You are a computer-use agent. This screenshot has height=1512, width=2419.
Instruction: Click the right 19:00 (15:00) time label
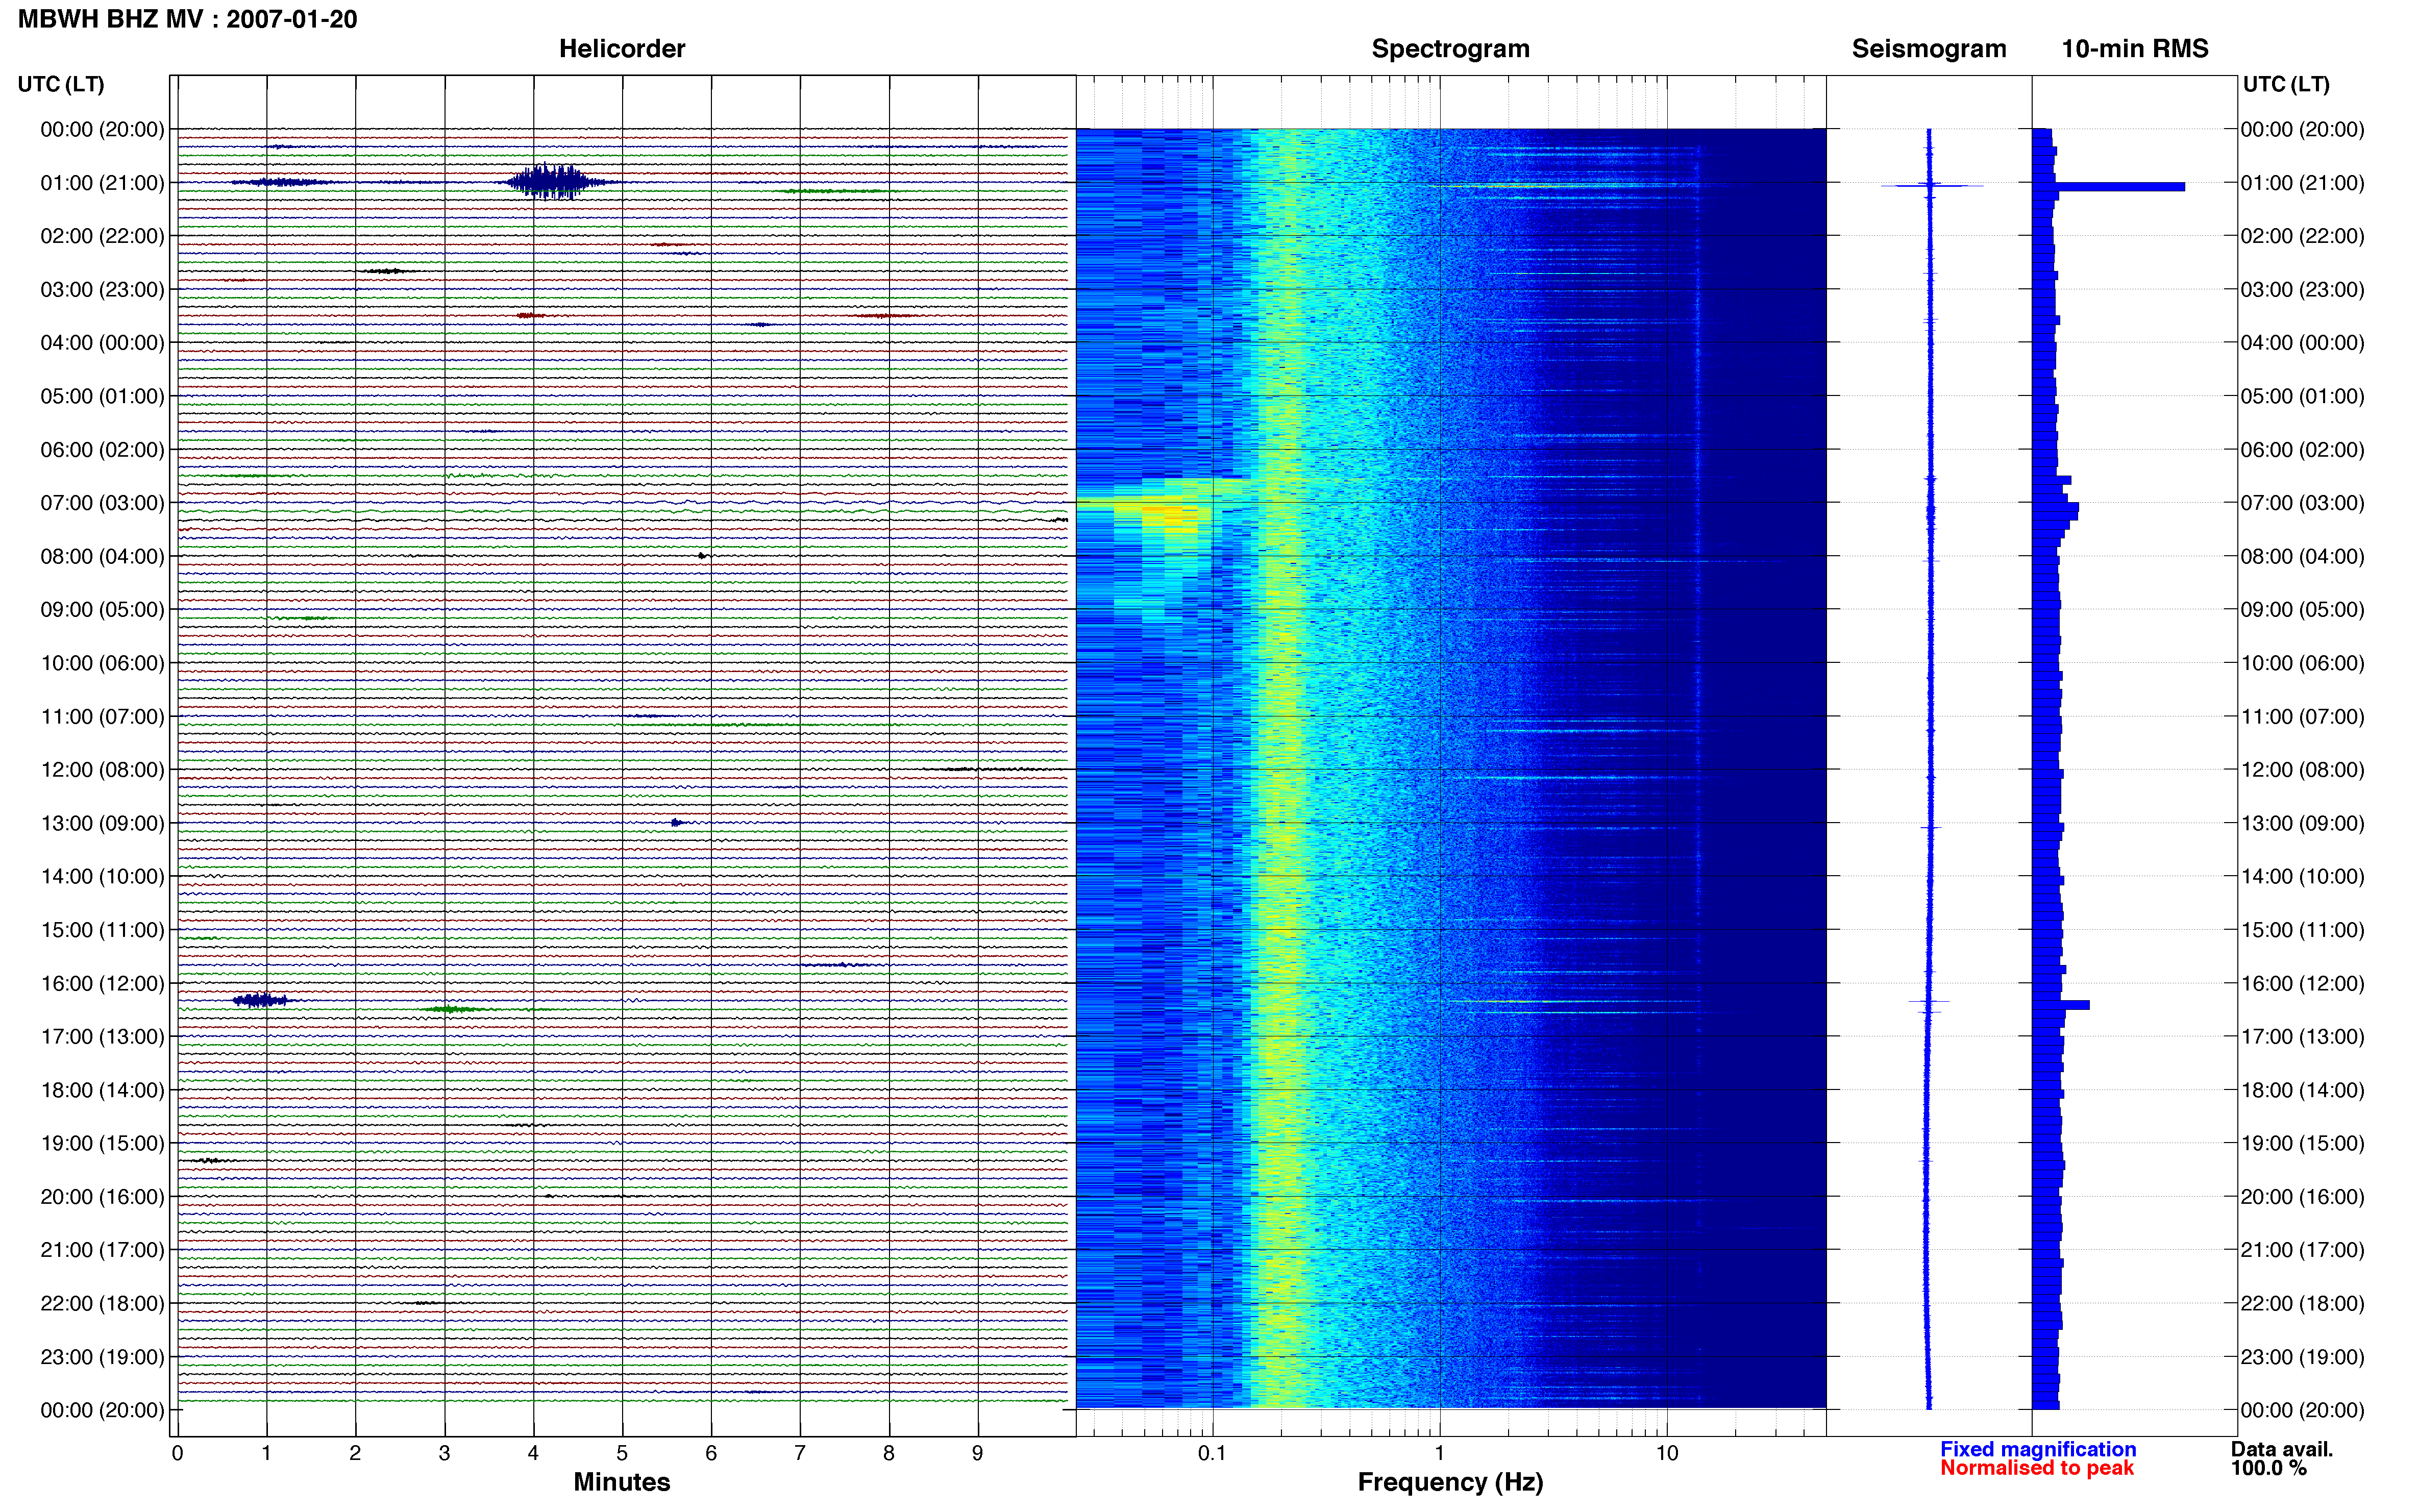pos(2302,1143)
